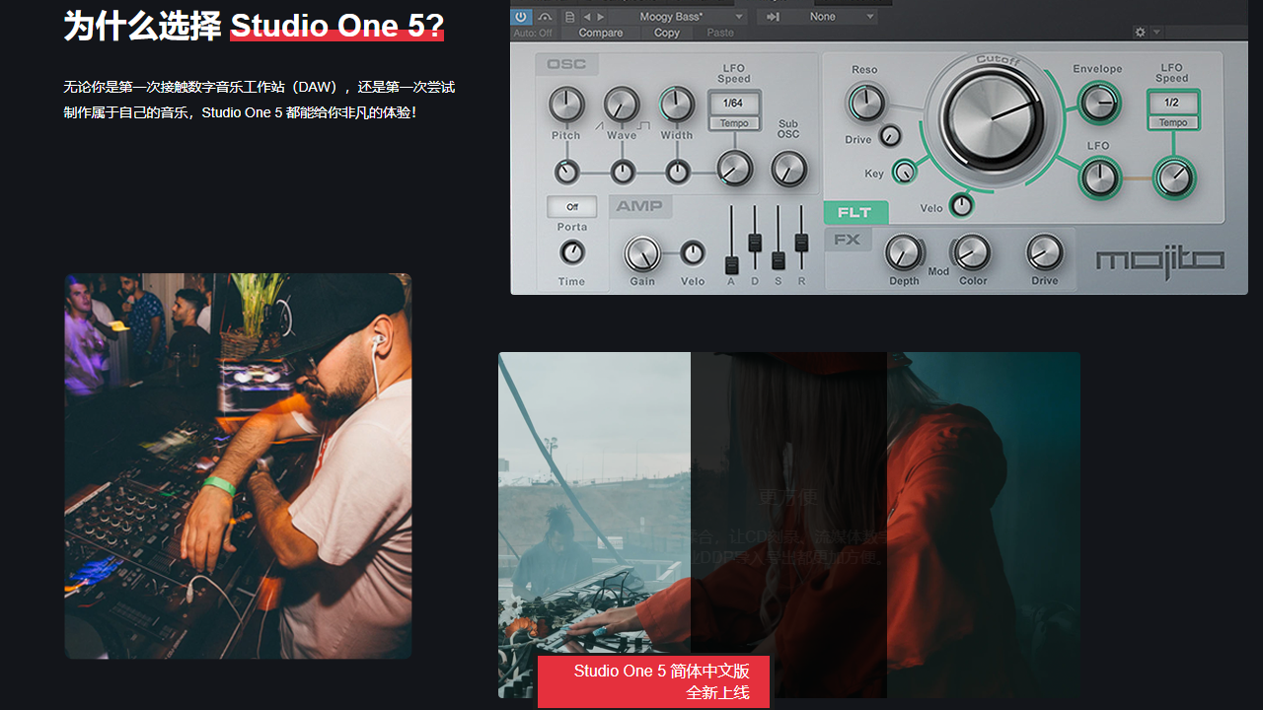1263x710 pixels.
Task: Click the Mojito logo
Action: tap(1159, 261)
